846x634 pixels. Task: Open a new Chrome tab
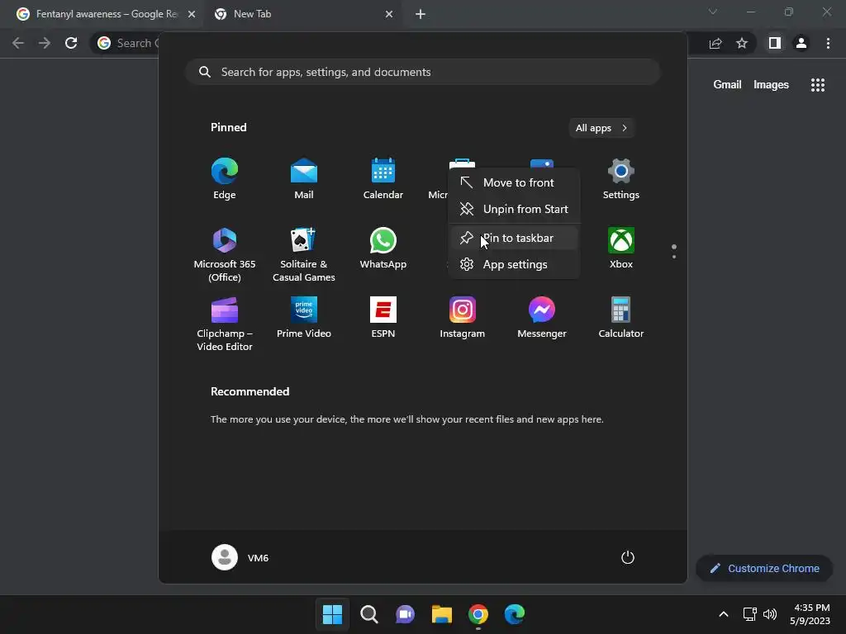tap(421, 15)
